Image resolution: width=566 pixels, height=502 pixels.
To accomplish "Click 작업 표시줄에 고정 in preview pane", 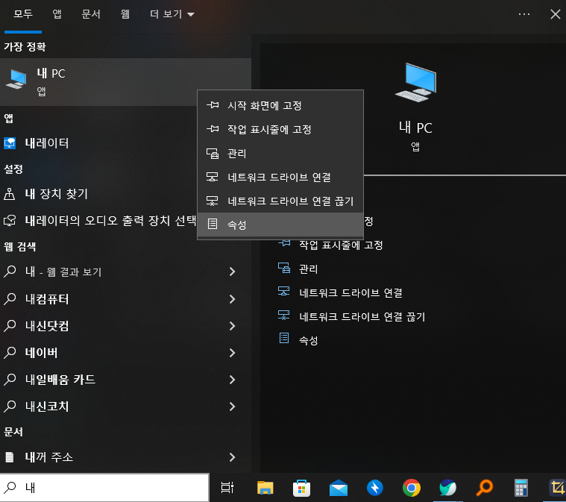I will click(x=341, y=245).
